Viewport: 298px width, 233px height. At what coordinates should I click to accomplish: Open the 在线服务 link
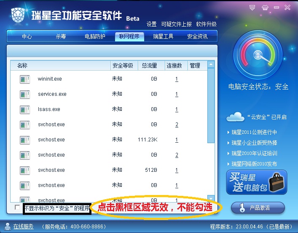(x=23, y=226)
